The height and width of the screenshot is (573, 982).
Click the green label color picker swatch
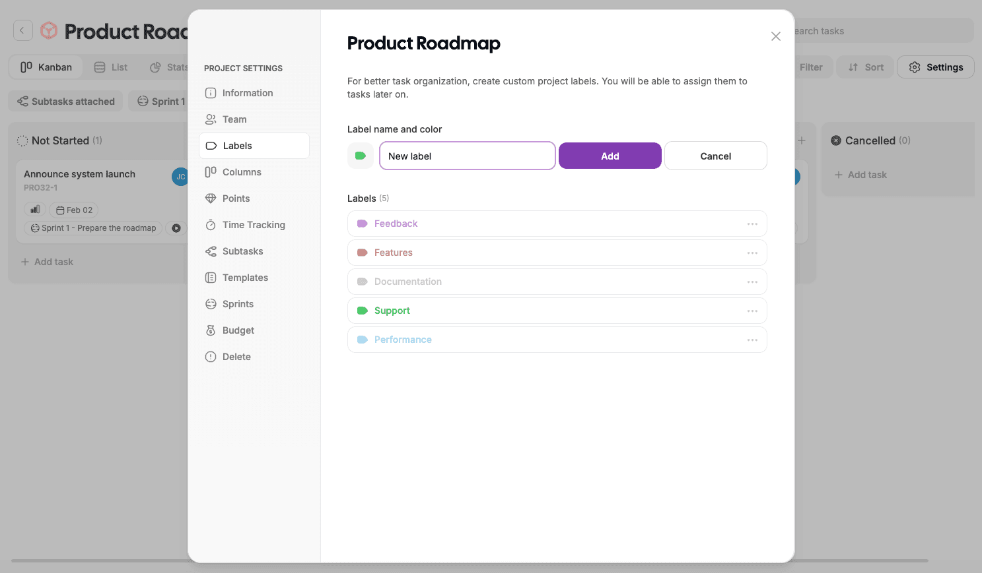pos(361,156)
